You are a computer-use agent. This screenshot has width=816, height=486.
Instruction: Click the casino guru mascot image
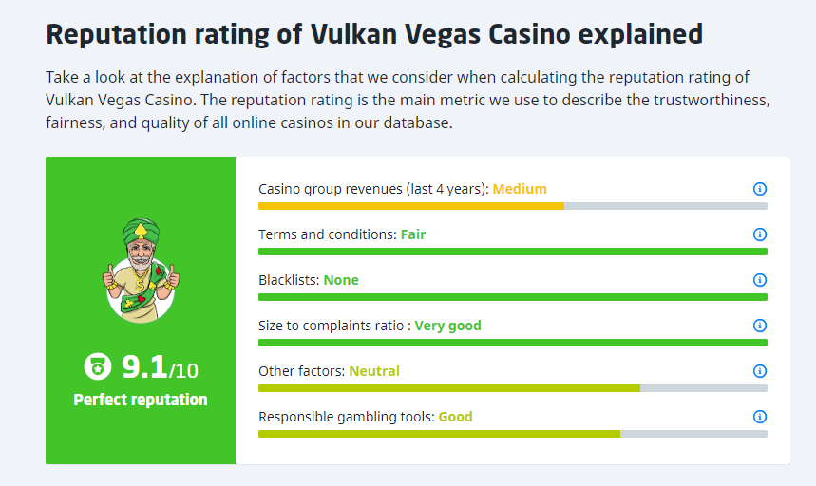point(141,271)
